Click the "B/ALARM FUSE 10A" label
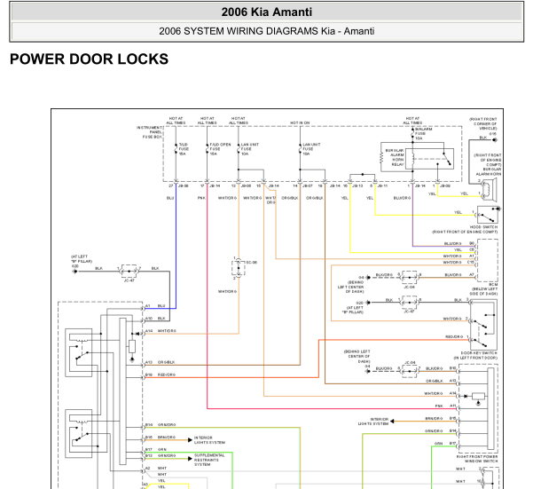533x489 pixels. pyautogui.click(x=423, y=134)
